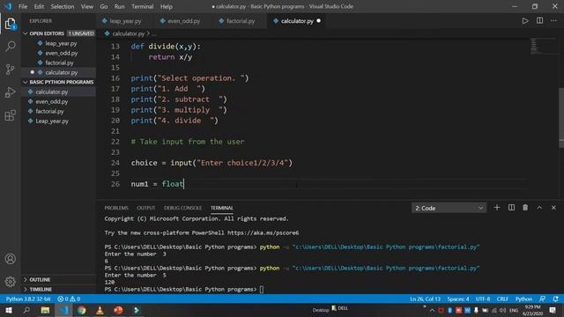The height and width of the screenshot is (317, 564).
Task: Kill the terminal with the trash icon
Action: [x=525, y=208]
